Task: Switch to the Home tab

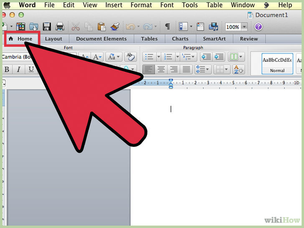Action: (22, 39)
